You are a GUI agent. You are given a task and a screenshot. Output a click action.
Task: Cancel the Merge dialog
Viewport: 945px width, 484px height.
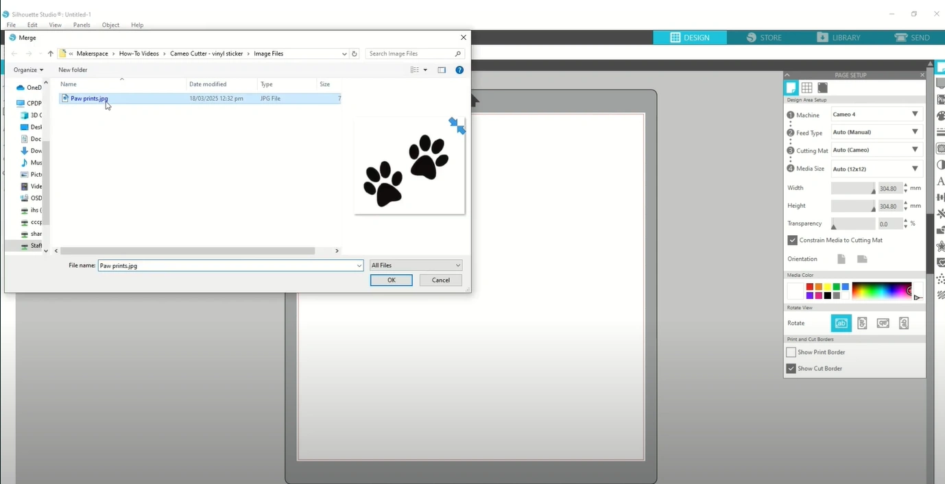(x=440, y=280)
